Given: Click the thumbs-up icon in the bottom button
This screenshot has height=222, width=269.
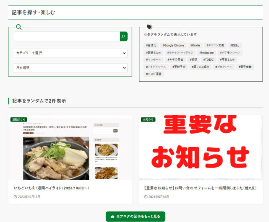Looking at the screenshot, I should [112, 217].
